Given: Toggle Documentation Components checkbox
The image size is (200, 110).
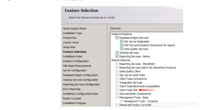Looking at the screenshot, I should coord(117,94).
